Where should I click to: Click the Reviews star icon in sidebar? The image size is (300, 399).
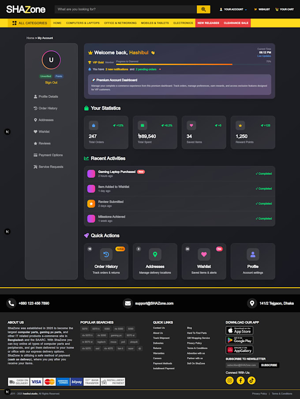click(x=35, y=144)
